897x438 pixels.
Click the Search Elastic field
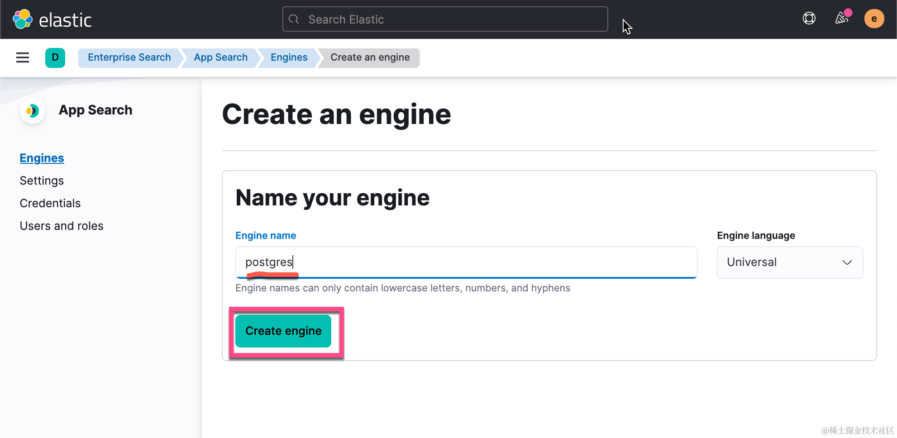(x=453, y=19)
